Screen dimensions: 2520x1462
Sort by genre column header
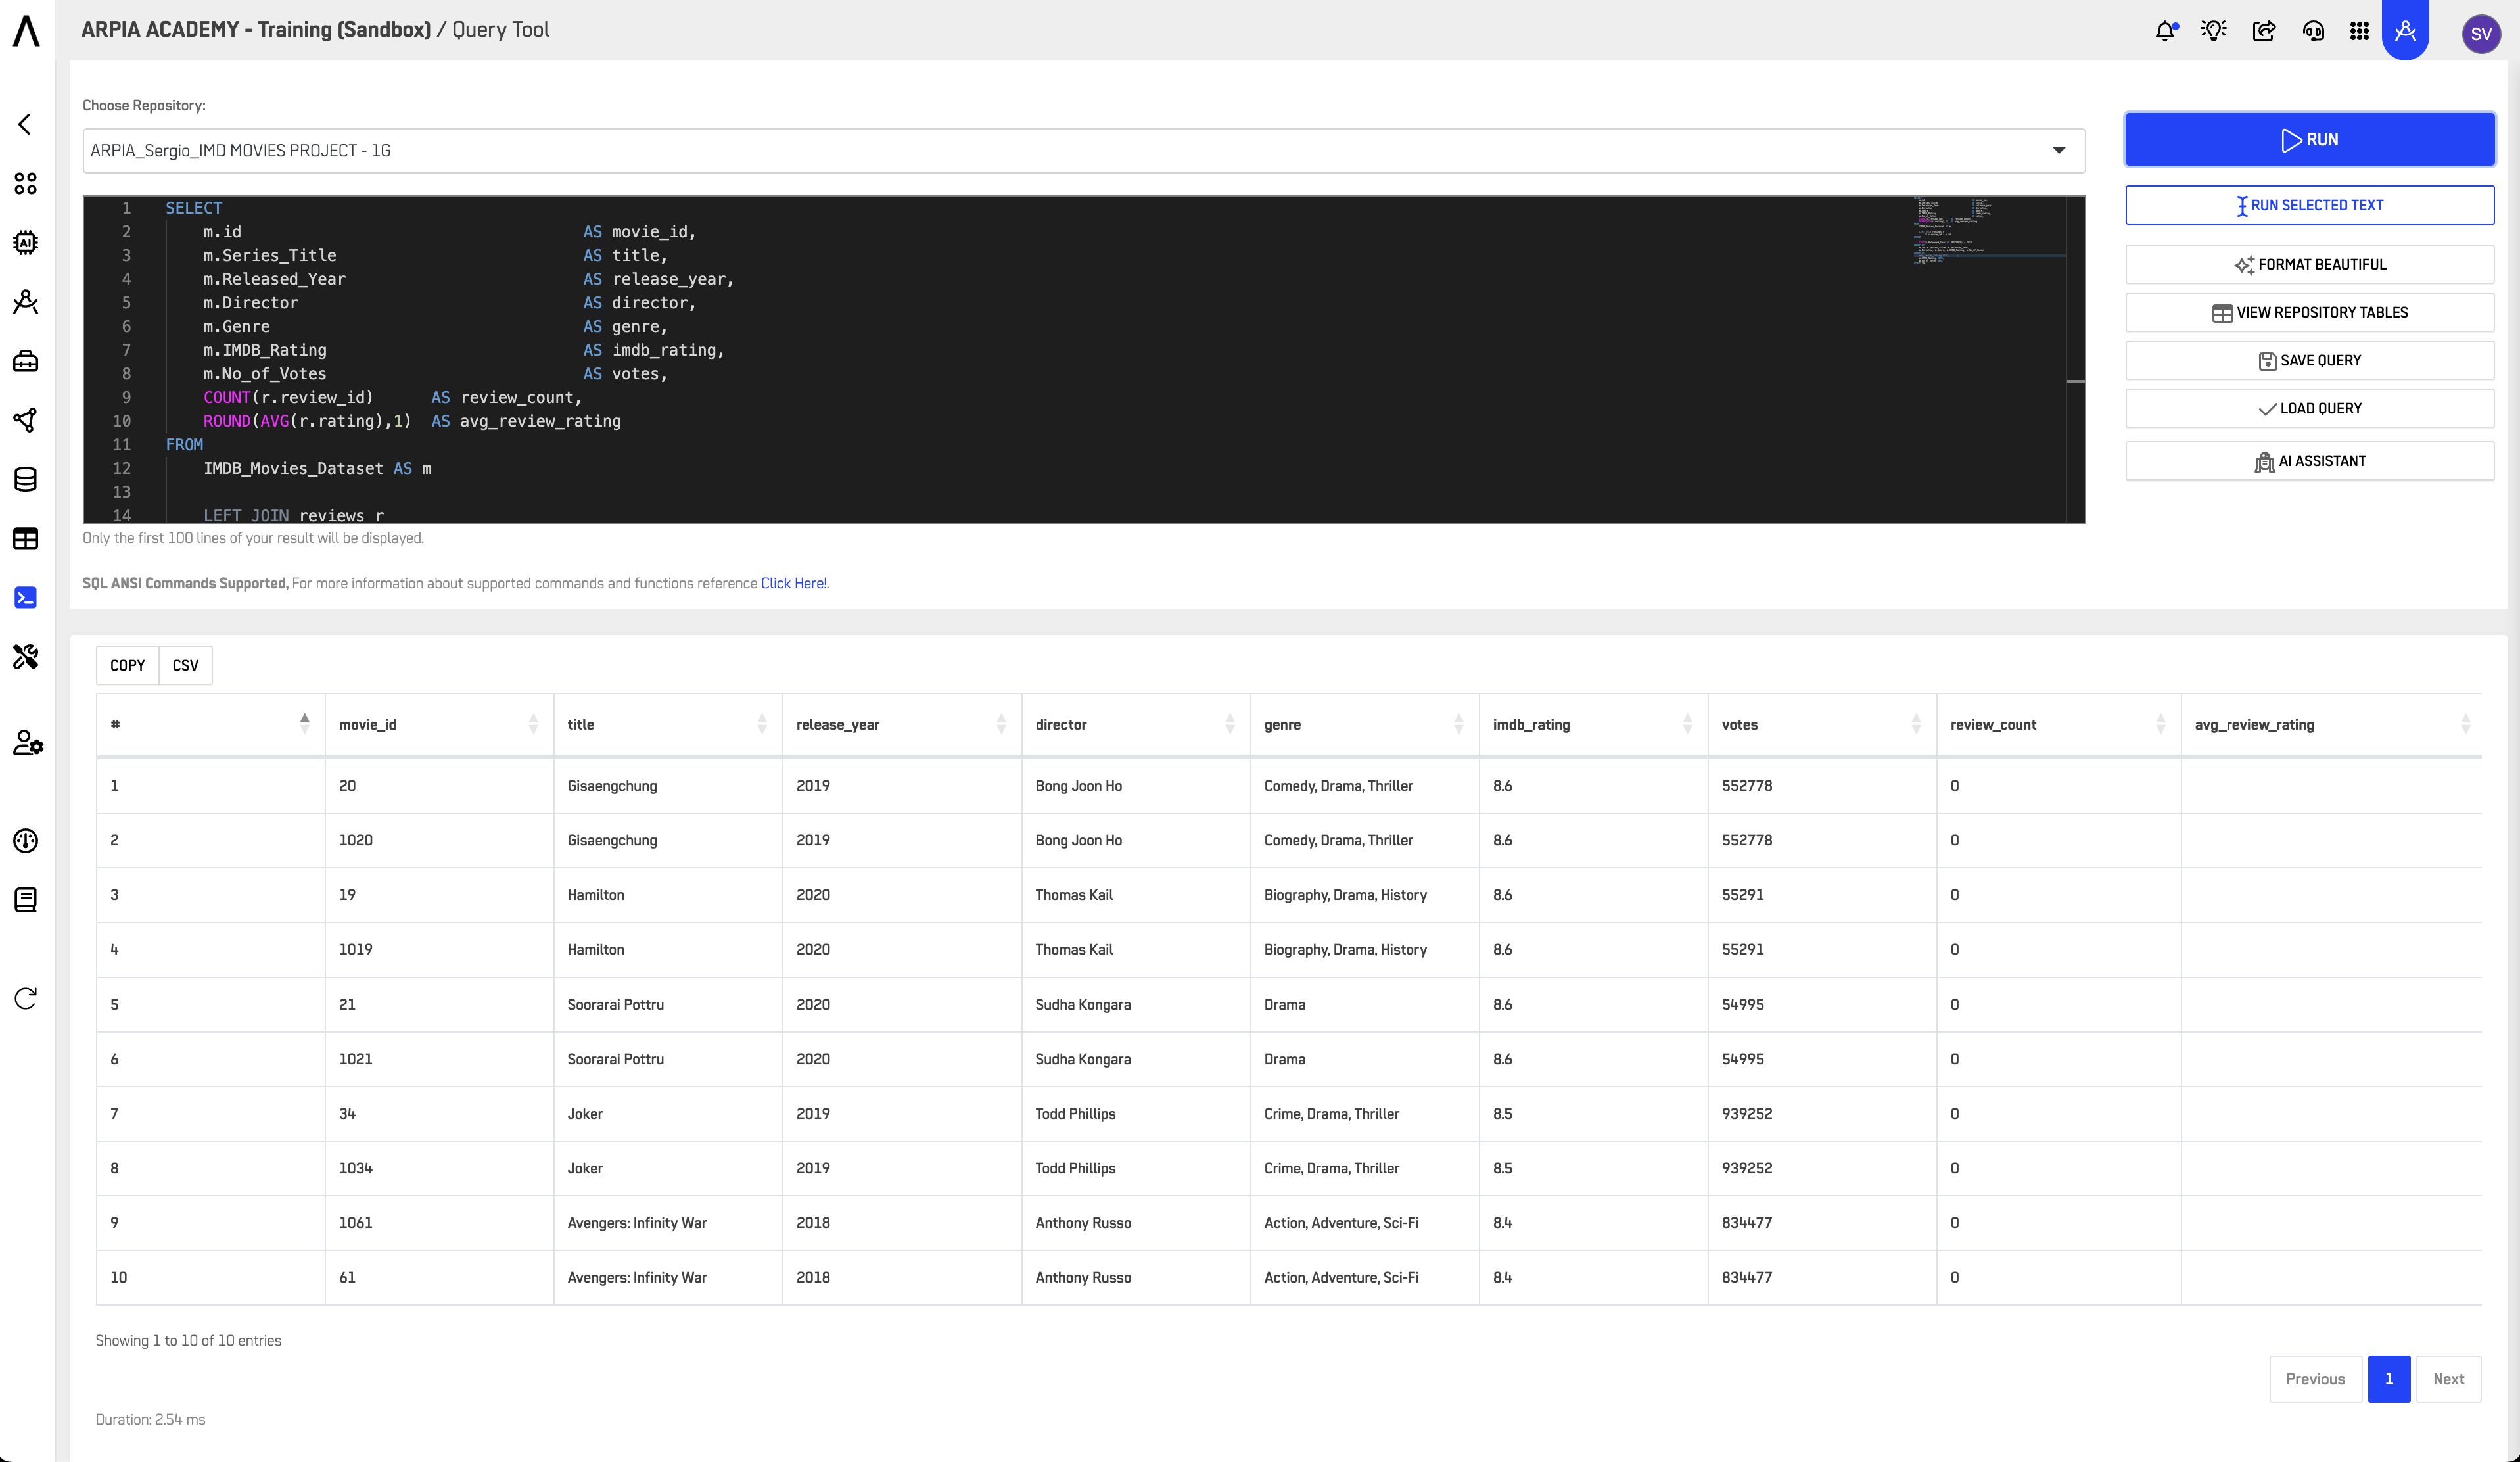pos(1364,724)
